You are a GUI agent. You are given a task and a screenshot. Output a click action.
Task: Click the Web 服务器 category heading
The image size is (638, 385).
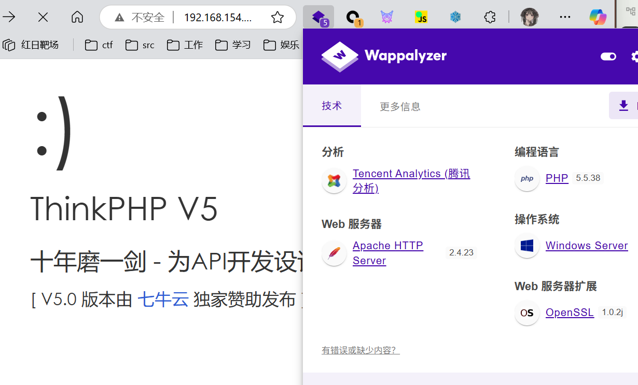[x=352, y=224]
